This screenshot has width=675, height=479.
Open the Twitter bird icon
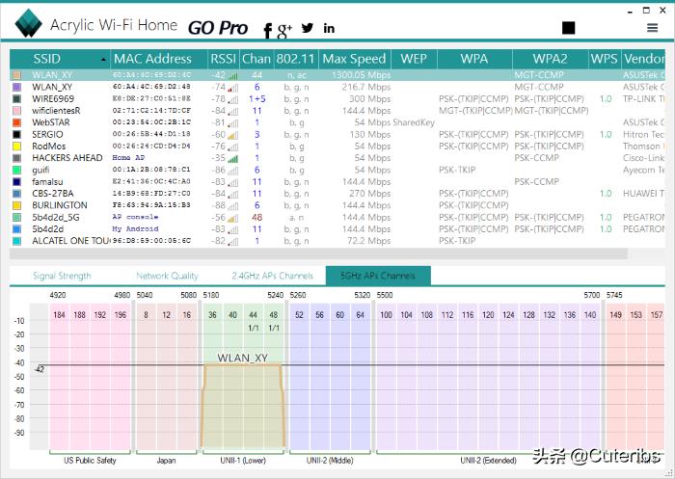pyautogui.click(x=308, y=29)
